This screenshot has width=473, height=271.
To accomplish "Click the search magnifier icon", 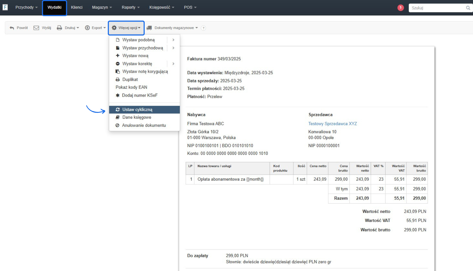I will point(468,8).
